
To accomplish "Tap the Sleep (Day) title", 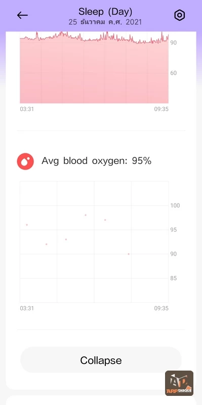I will pos(105,12).
